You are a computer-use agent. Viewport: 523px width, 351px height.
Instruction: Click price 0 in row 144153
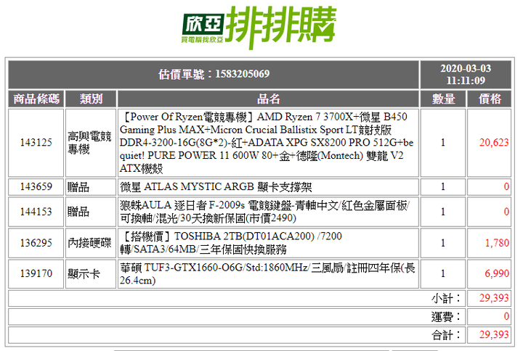(x=506, y=212)
